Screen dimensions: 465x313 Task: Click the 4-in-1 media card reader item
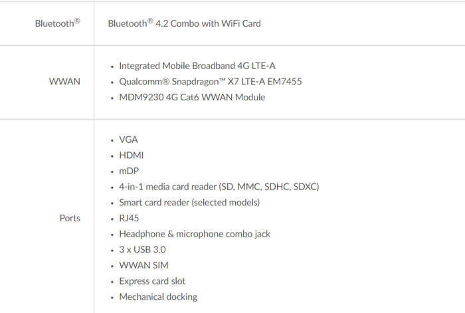coord(219,187)
